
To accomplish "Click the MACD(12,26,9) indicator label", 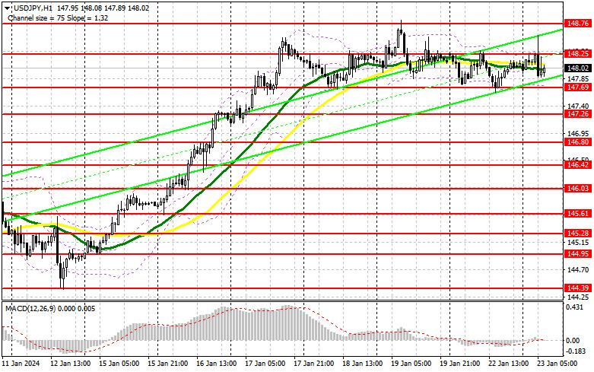I will pos(30,309).
